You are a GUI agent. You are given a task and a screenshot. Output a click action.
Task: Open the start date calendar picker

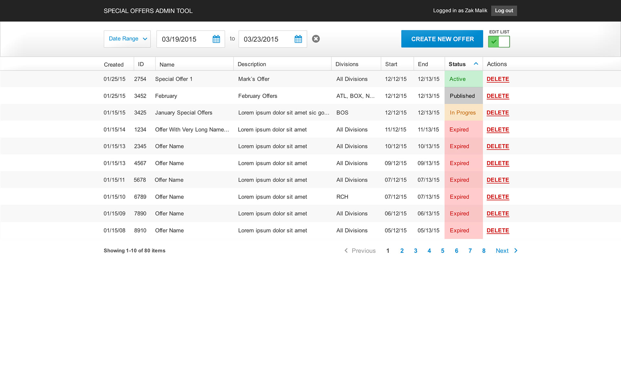pyautogui.click(x=216, y=39)
